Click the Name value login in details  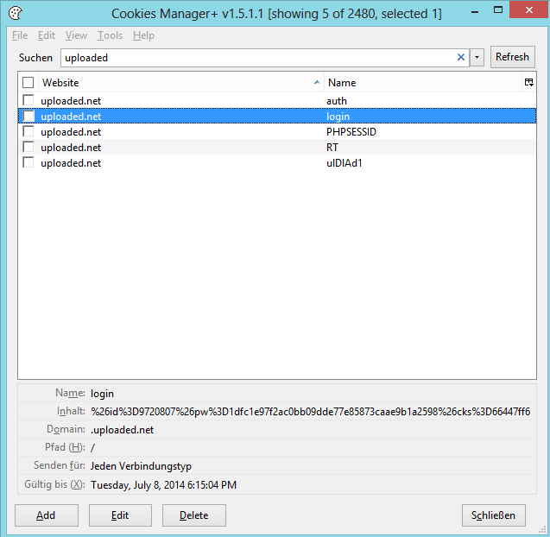coord(102,394)
